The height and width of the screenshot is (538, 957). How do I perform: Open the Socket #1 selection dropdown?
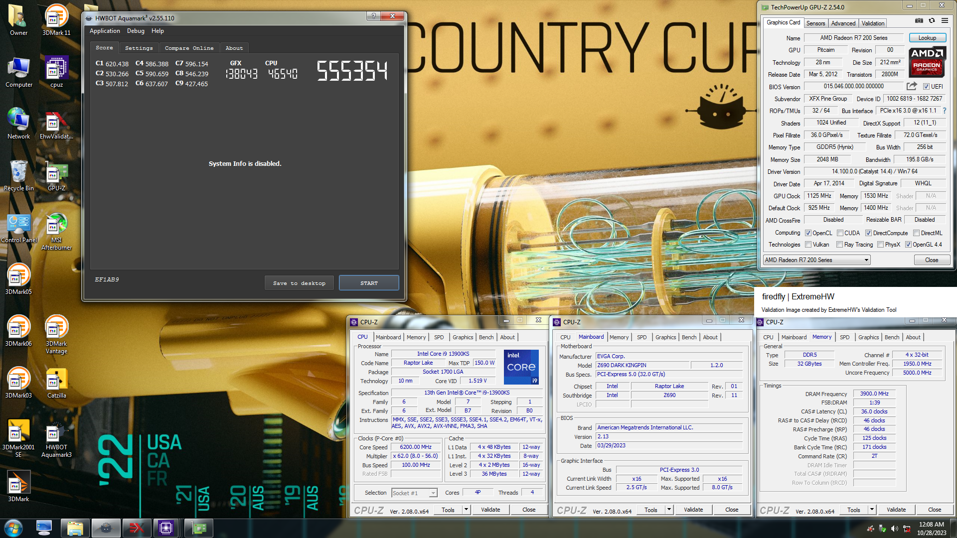point(414,493)
